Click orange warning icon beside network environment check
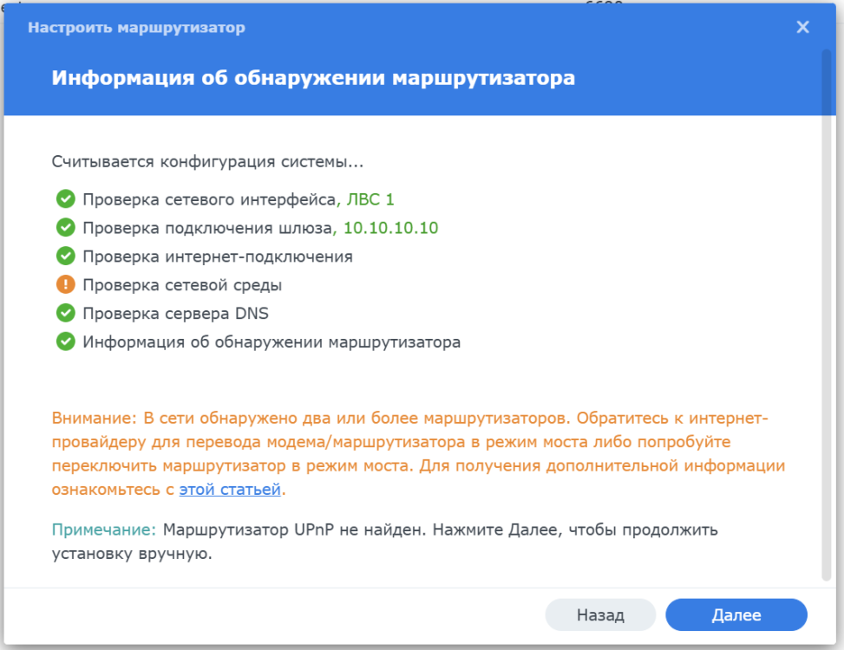The width and height of the screenshot is (844, 650). pyautogui.click(x=65, y=284)
